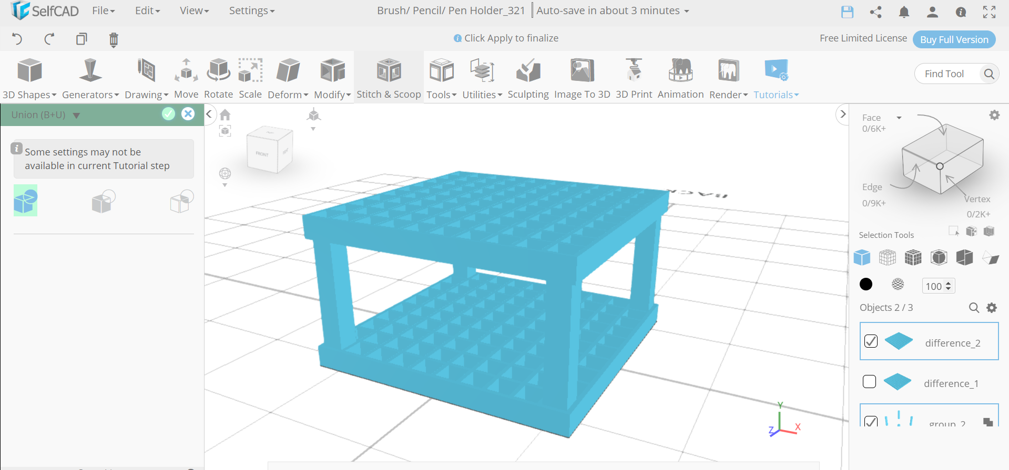The image size is (1009, 470).
Task: Toggle the difference_1 checkbox
Action: pos(869,381)
